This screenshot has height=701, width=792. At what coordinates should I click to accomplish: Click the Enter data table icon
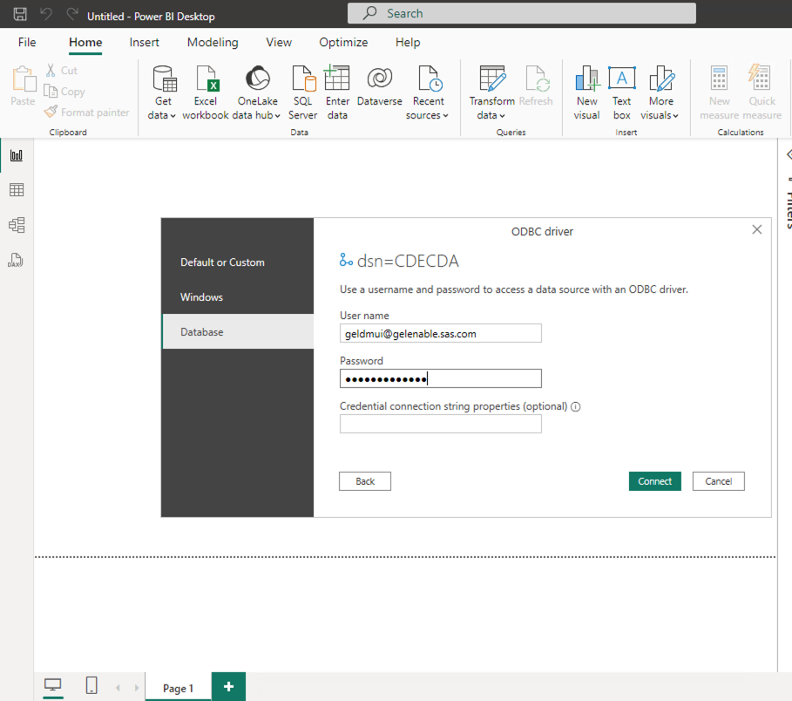(337, 79)
